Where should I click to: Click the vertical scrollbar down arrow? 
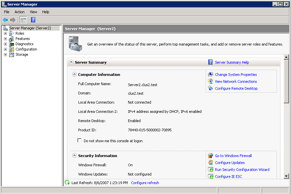point(286,176)
